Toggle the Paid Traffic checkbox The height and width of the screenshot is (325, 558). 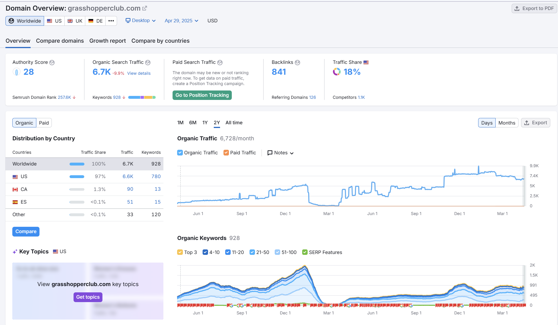pyautogui.click(x=226, y=153)
